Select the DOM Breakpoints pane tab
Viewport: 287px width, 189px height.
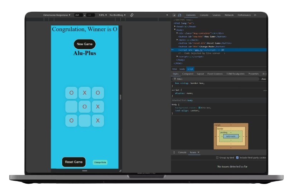tap(235, 74)
